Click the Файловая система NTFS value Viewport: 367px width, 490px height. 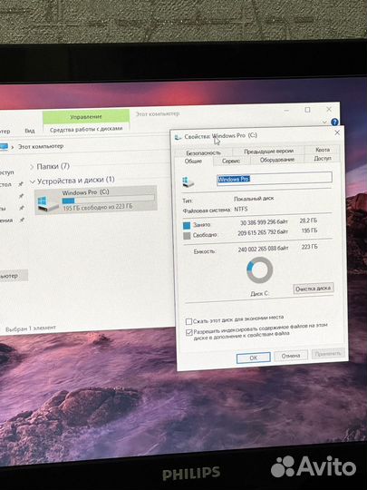(x=241, y=209)
